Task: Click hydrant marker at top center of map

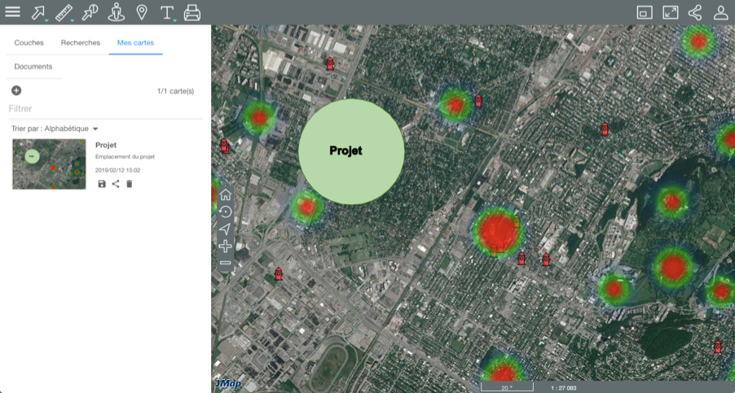Action: [330, 63]
